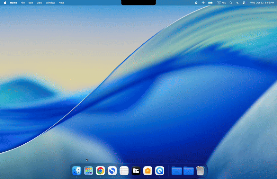
Task: Open the Apple menu
Action: [x=5, y=3]
